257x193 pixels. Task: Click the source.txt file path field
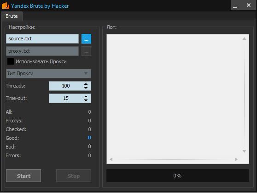point(42,39)
